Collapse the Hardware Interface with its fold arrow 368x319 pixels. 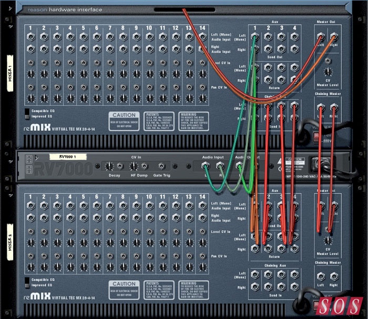[10, 9]
